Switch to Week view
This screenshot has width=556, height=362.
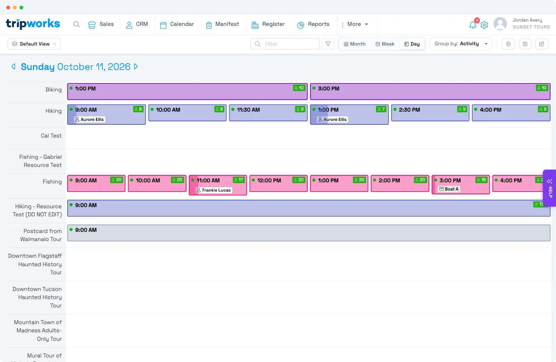pos(385,44)
